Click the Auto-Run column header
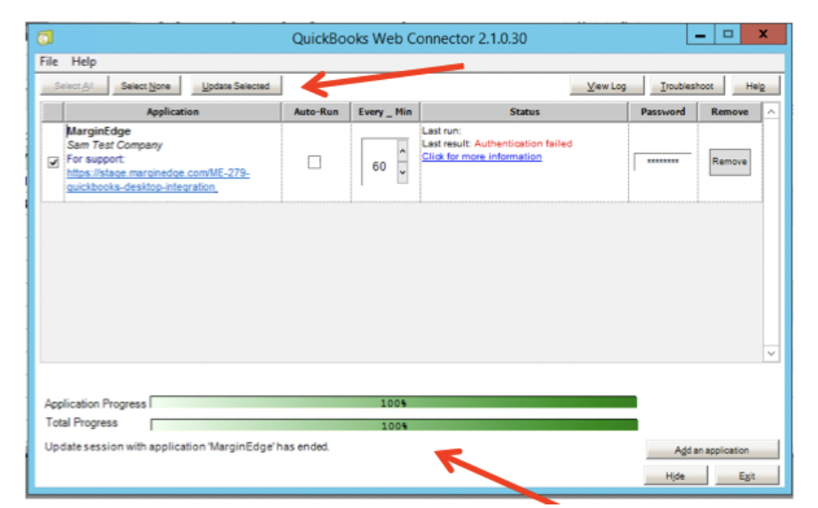 pos(316,112)
